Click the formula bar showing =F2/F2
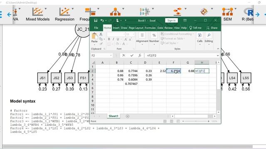Viewport: 266px width, 149px height. (181, 55)
